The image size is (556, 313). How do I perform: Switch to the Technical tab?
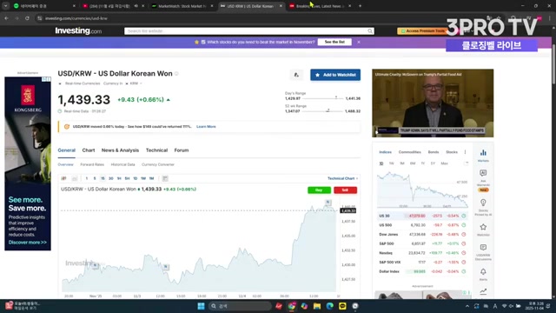156,150
